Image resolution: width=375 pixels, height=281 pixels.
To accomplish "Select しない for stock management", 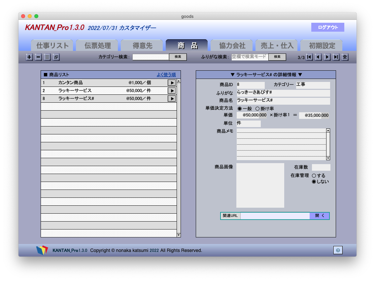I will point(314,182).
